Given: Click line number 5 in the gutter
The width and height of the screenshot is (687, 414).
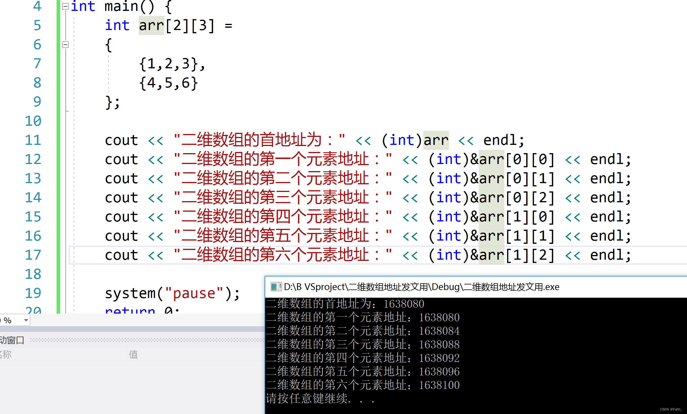Looking at the screenshot, I should coord(37,25).
